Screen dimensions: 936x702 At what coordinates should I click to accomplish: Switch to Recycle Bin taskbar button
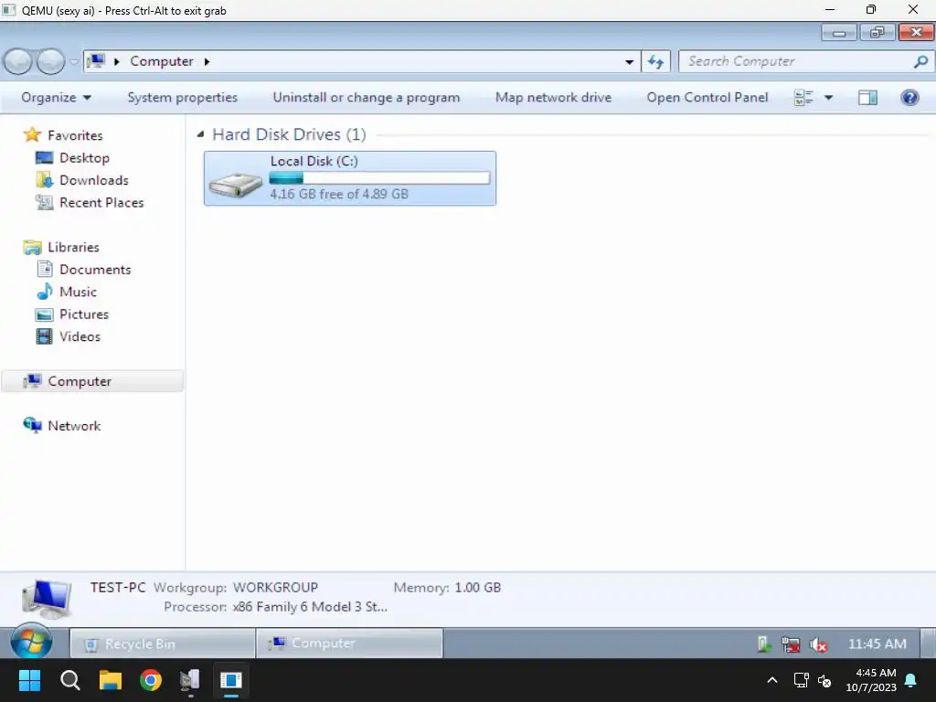tap(163, 644)
